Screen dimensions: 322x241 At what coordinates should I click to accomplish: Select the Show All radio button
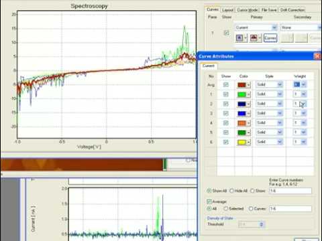point(209,191)
